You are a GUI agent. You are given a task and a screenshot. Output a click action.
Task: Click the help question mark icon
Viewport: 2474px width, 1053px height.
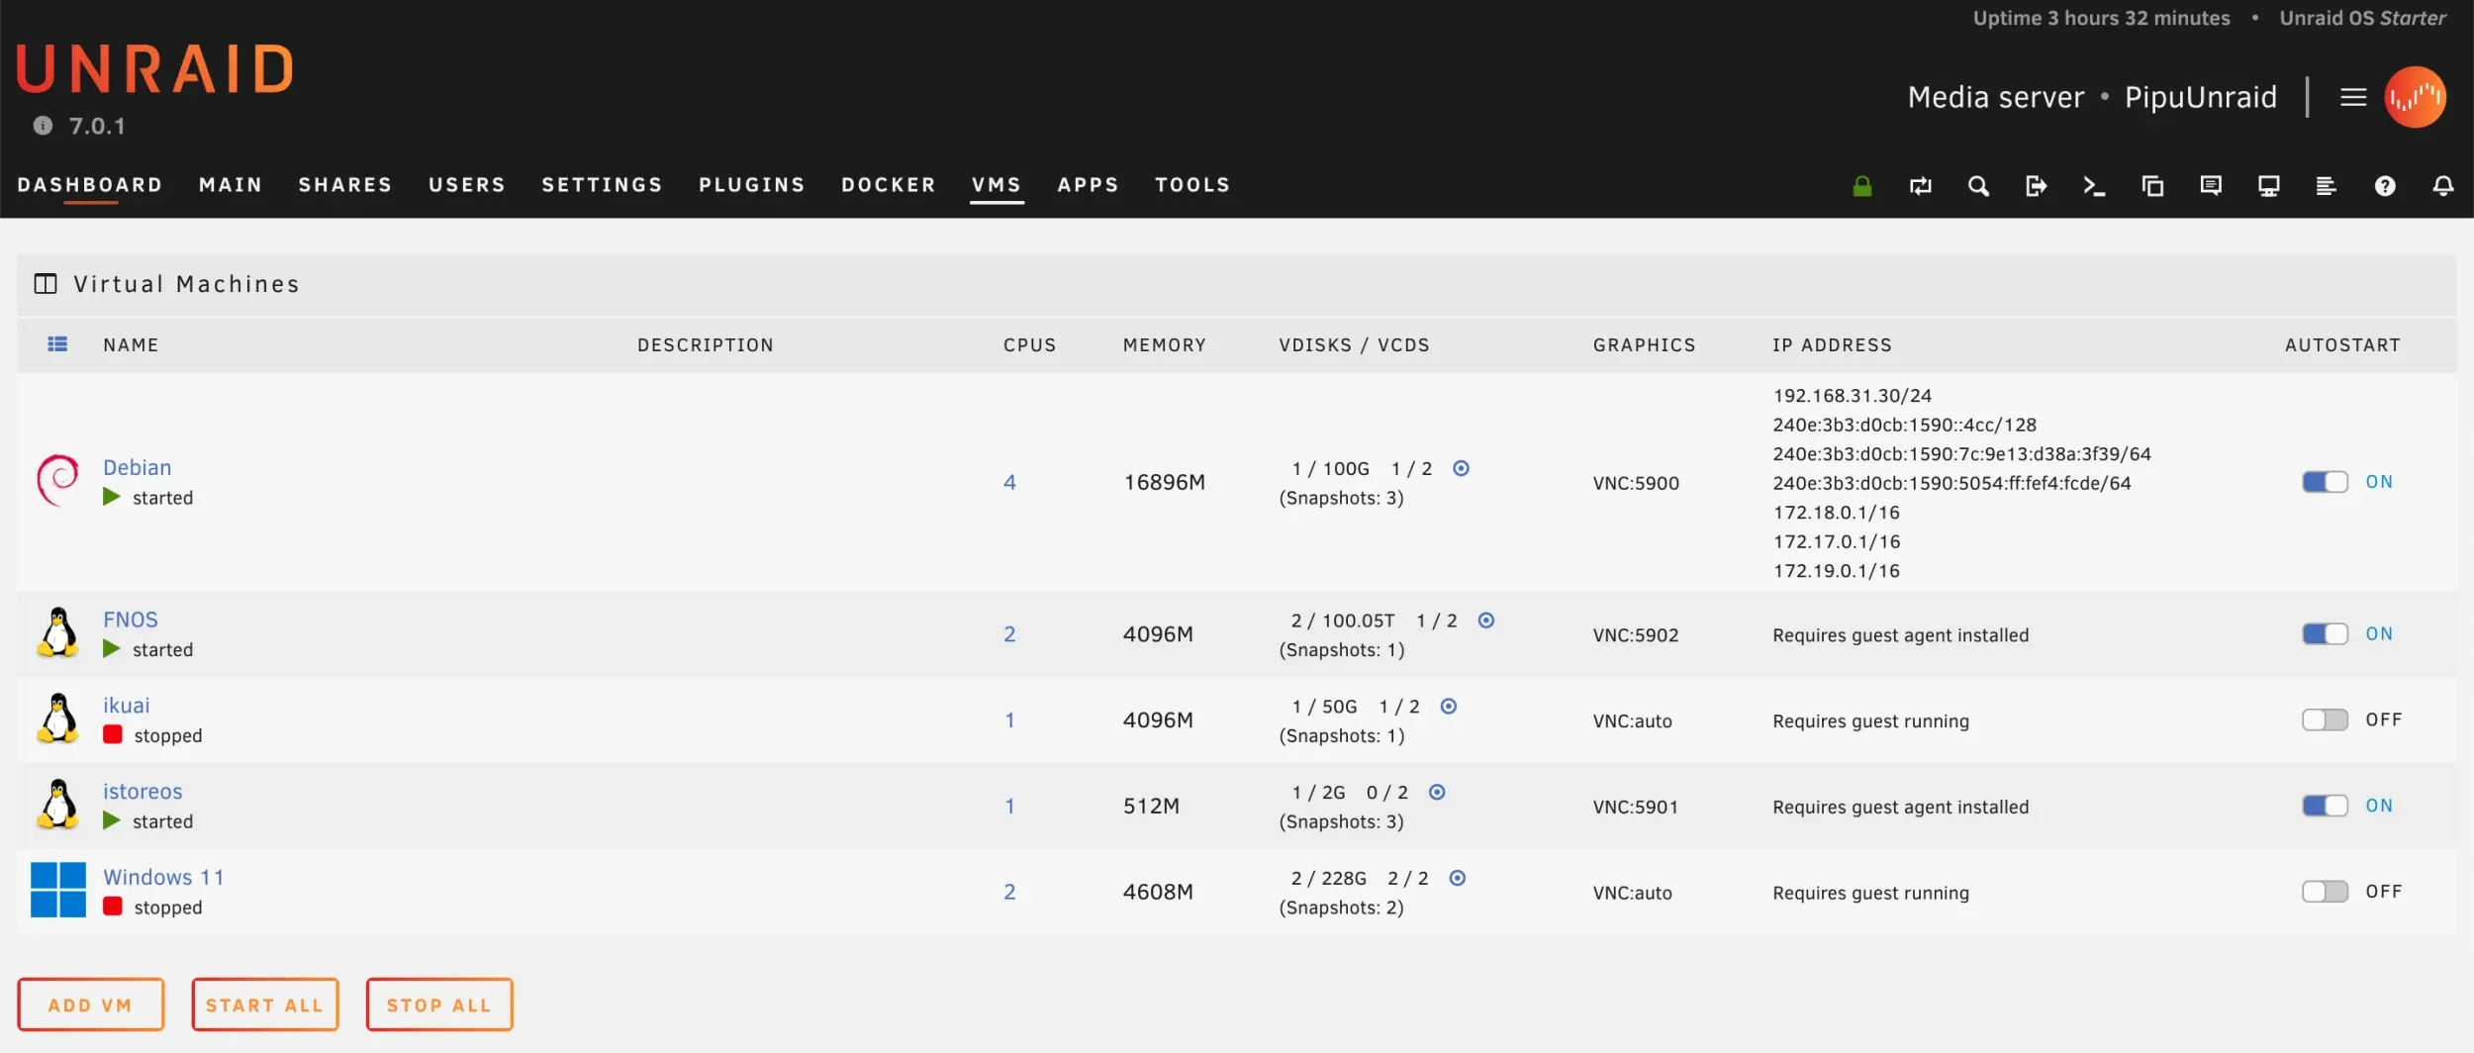[x=2385, y=185]
